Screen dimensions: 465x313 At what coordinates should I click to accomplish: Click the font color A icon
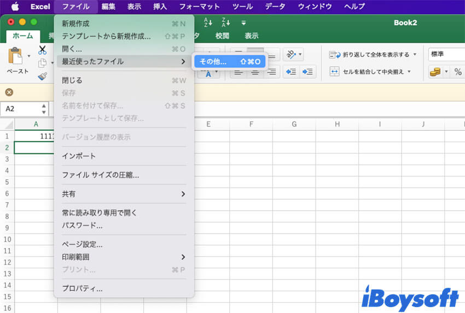[208, 73]
